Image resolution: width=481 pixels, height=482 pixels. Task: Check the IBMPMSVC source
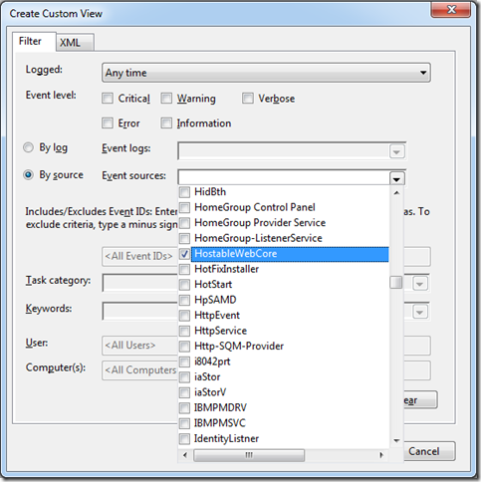click(x=184, y=423)
